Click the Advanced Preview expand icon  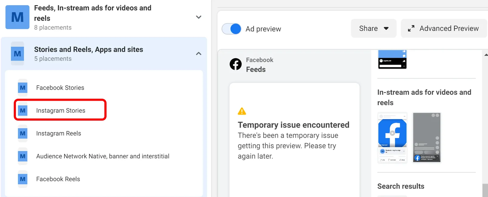click(x=411, y=28)
